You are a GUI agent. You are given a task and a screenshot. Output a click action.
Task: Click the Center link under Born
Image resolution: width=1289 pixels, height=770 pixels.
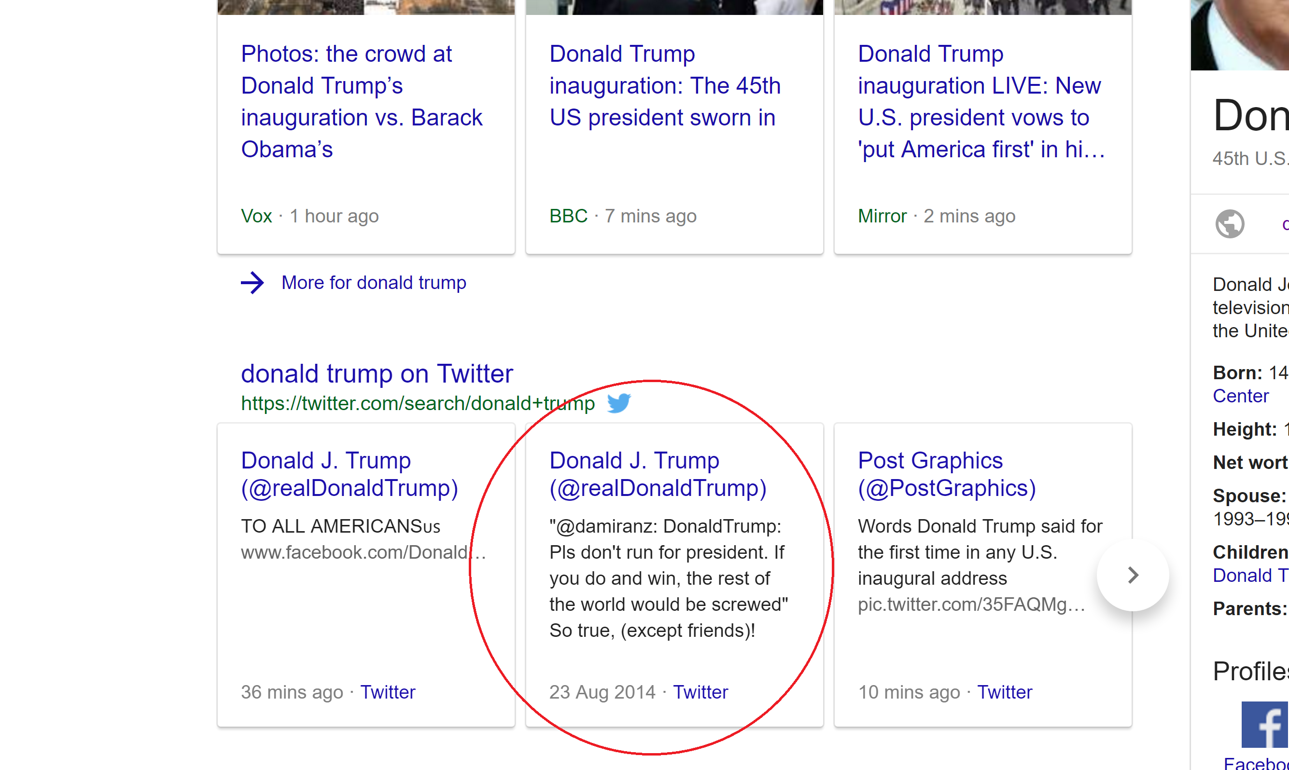(1240, 396)
